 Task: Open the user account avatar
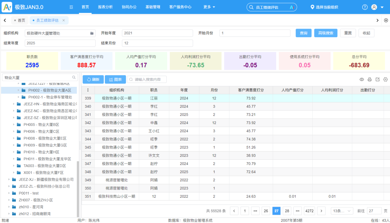point(374,7)
